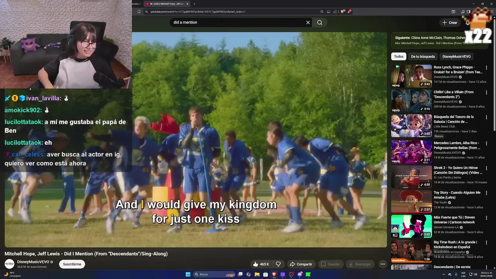Open the Brave Rewards triangle icon
This screenshot has width=496, height=279.
(x=350, y=12)
